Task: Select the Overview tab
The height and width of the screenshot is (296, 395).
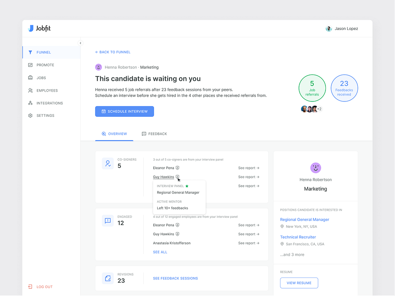Action: tap(115, 134)
